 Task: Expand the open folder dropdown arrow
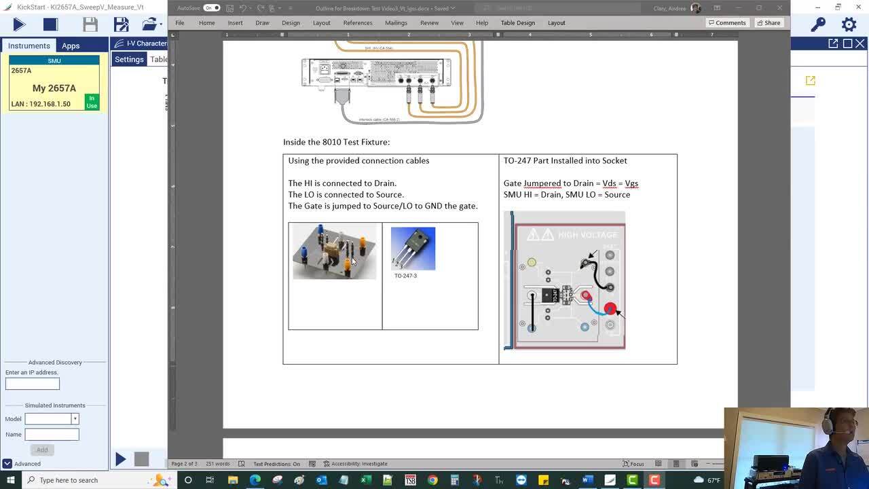(x=162, y=24)
